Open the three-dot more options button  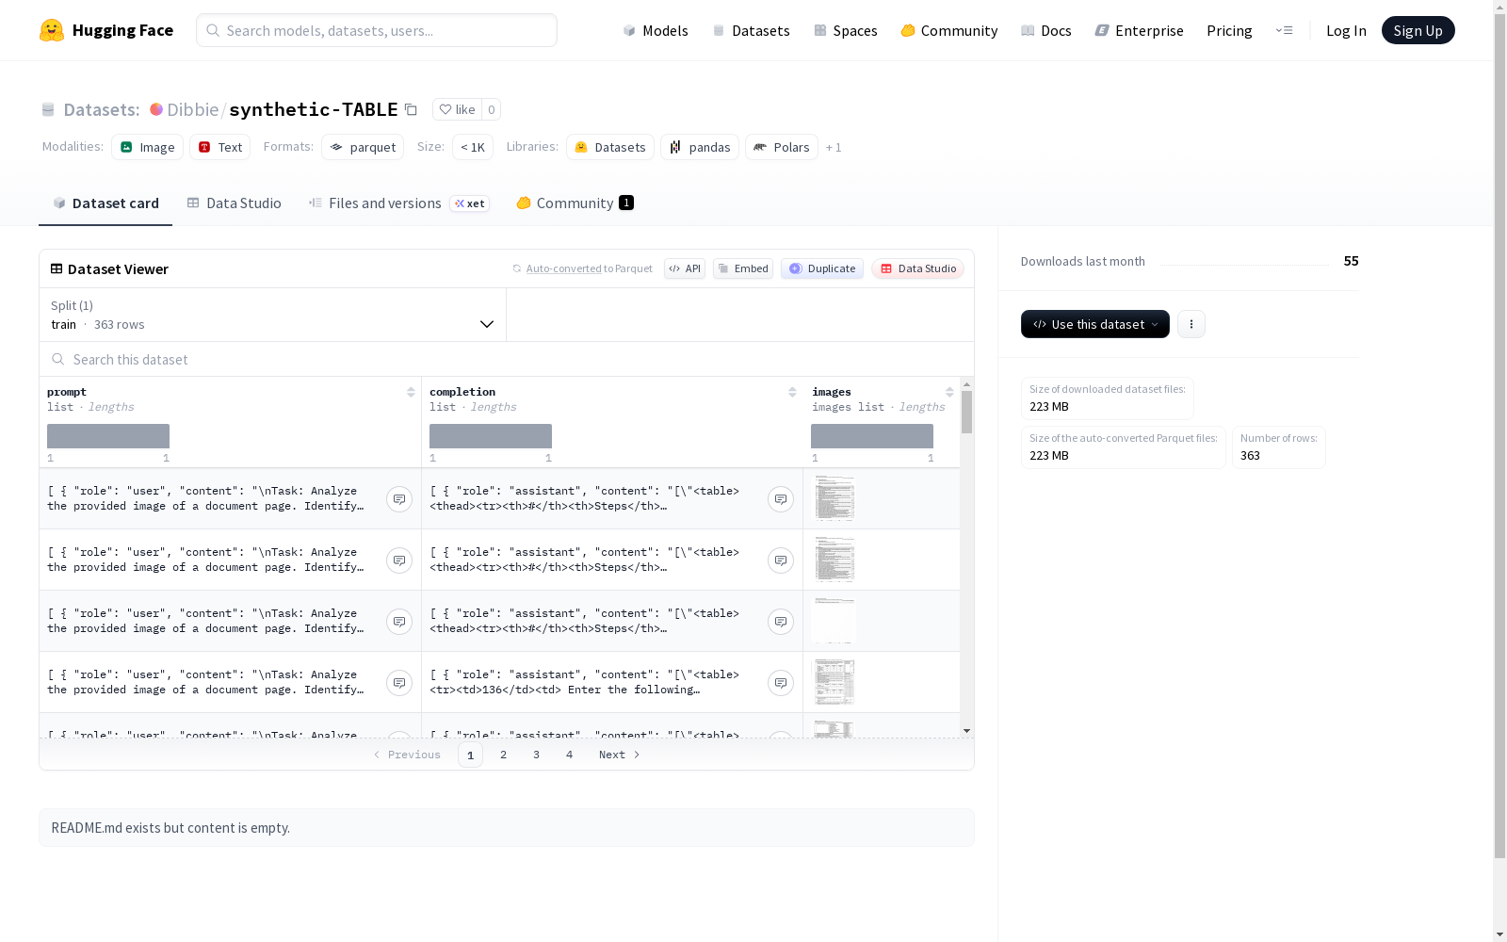1191,324
